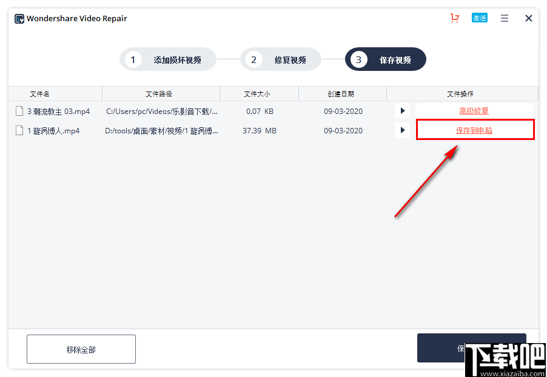Expand the preview arrow for 1漩涡博人.mp4
This screenshot has height=377, width=547.
click(x=402, y=130)
